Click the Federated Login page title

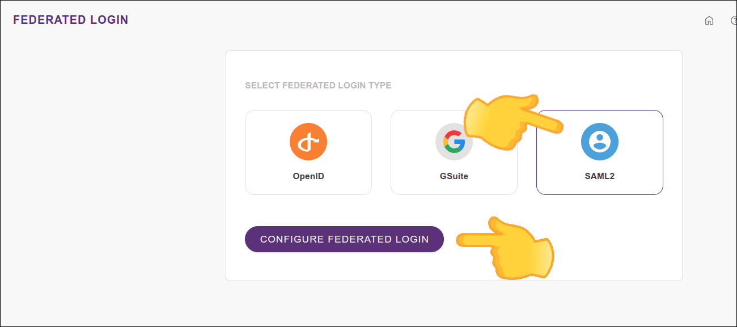(71, 20)
